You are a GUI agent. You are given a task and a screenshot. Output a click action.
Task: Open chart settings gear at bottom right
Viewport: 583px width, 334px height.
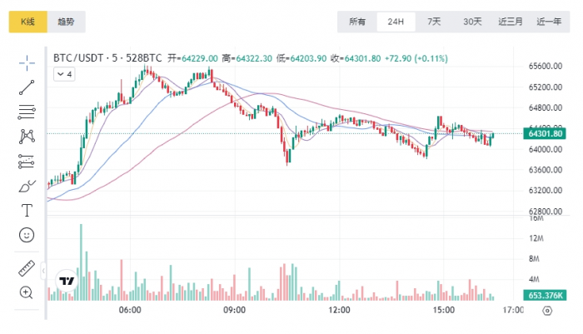pos(547,311)
